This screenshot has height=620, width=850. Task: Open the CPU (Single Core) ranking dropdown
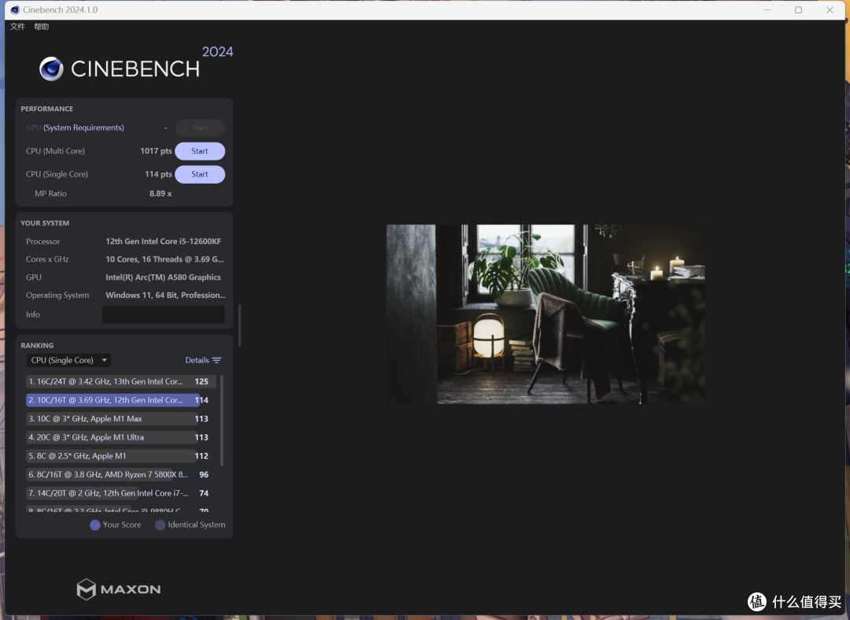[x=68, y=360]
